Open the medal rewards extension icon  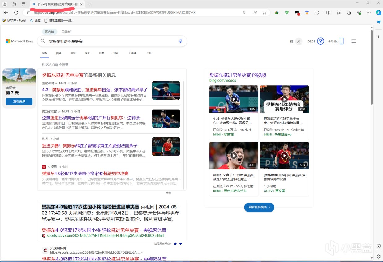click(307, 13)
